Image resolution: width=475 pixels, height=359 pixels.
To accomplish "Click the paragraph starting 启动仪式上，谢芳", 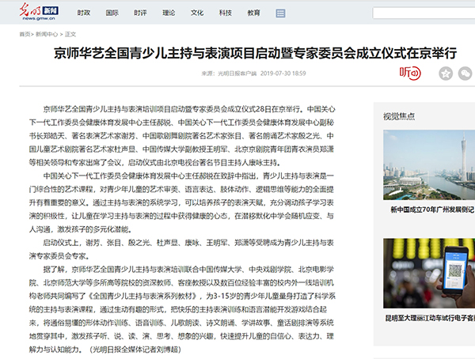I will coord(182,249).
